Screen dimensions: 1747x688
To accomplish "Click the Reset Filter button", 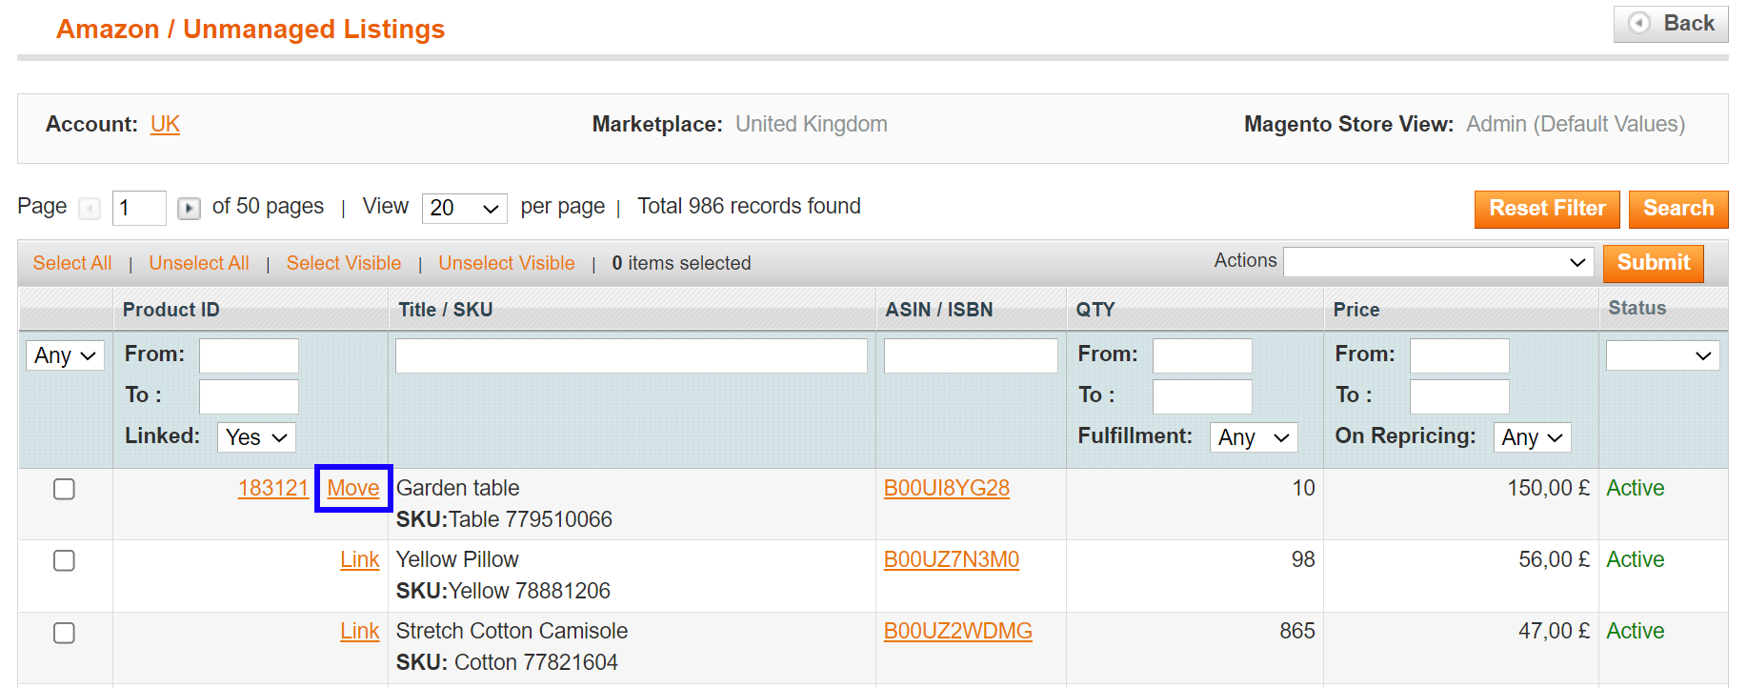I will coord(1547,209).
